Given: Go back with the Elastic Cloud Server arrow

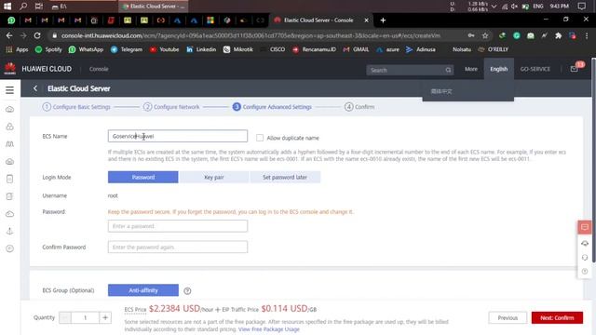Looking at the screenshot, I should coord(35,88).
